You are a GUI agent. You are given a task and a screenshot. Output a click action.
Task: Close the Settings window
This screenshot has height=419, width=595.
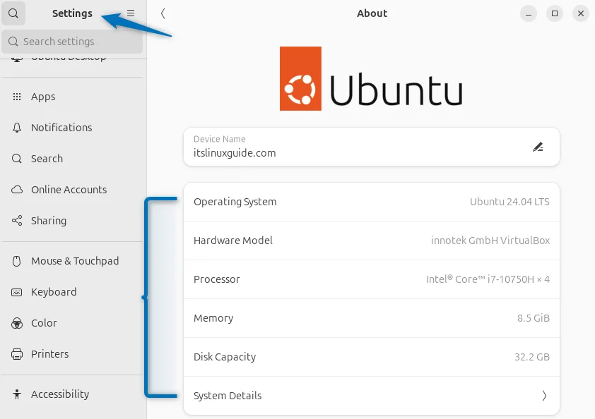[581, 13]
